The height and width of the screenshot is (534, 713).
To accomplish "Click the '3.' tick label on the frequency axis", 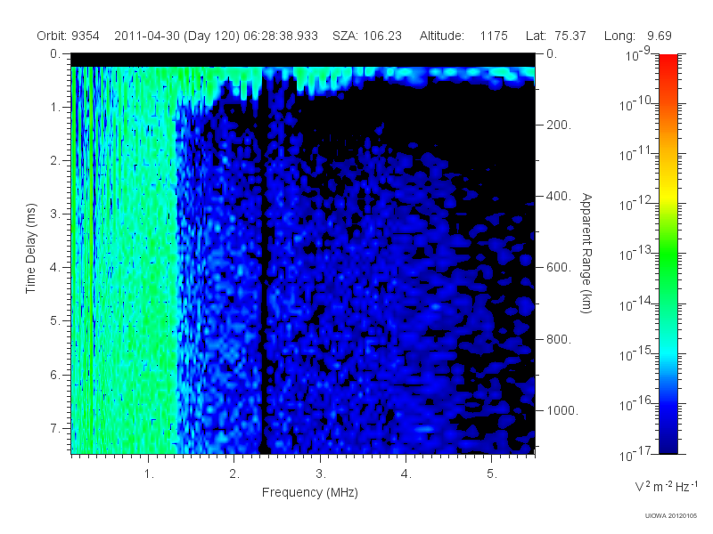I will click(321, 474).
